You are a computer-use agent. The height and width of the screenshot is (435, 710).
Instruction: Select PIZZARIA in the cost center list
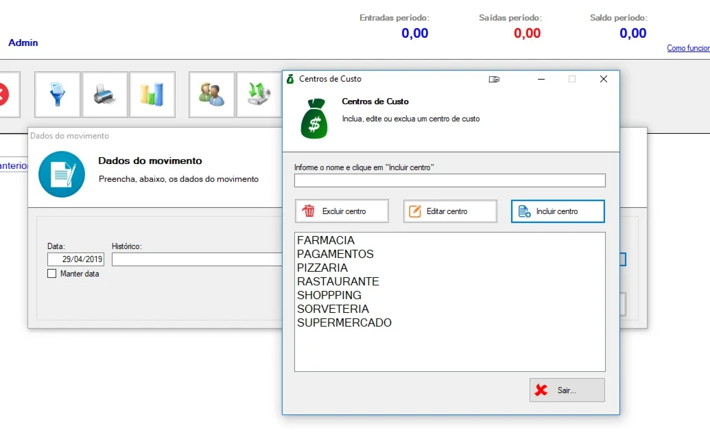coord(322,268)
